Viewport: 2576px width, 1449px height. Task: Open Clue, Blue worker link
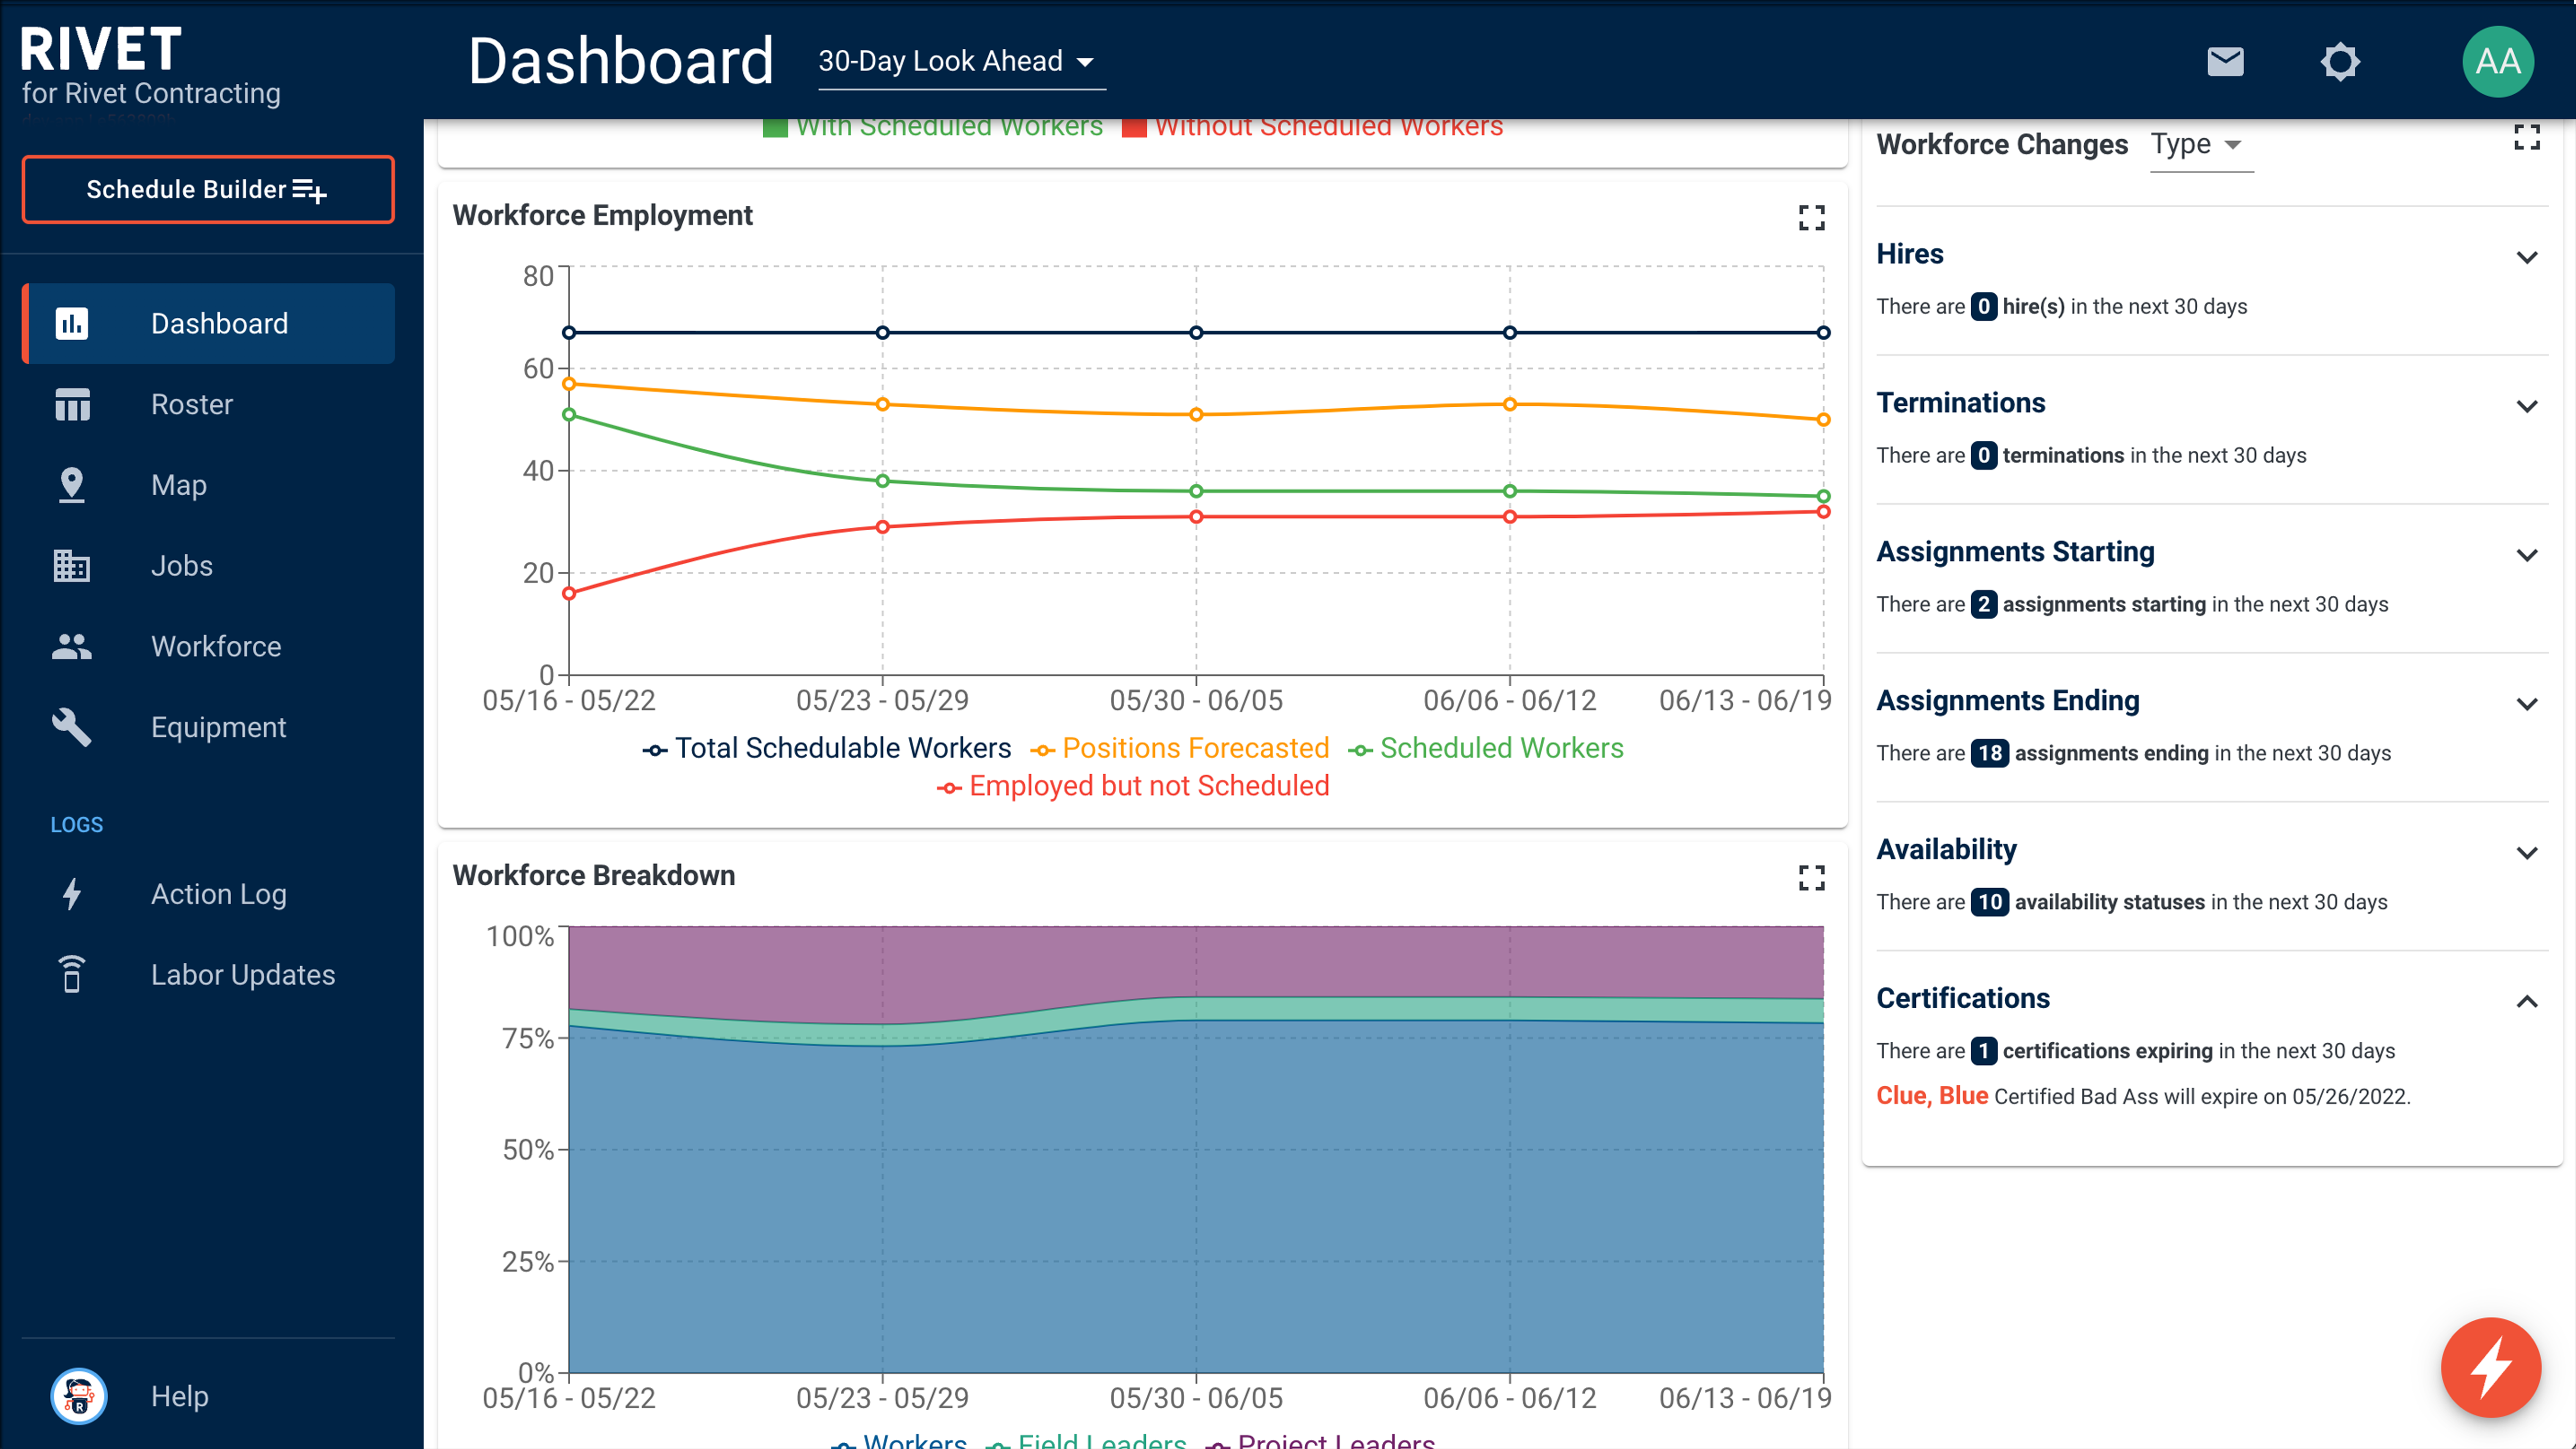click(1931, 1096)
